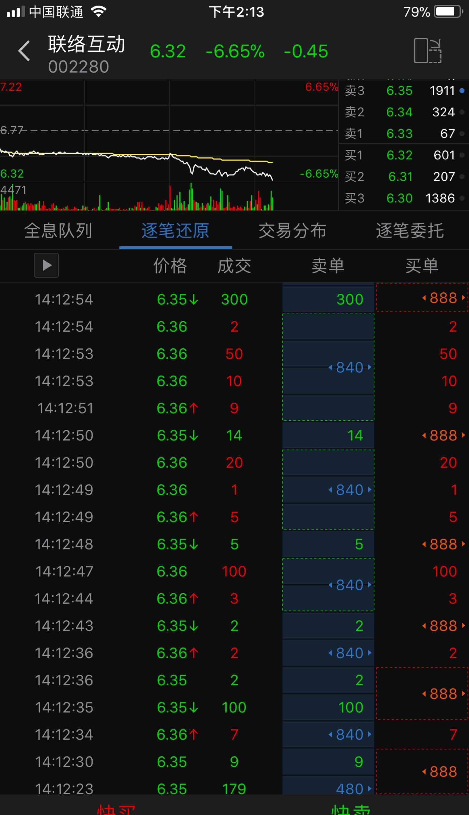Tap current price 6.32 in header
The width and height of the screenshot is (469, 815).
(168, 51)
